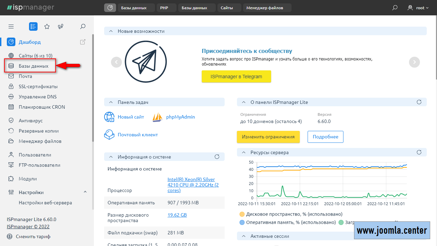Open the top-bar search icon
437x246 pixels.
pyautogui.click(x=395, y=8)
